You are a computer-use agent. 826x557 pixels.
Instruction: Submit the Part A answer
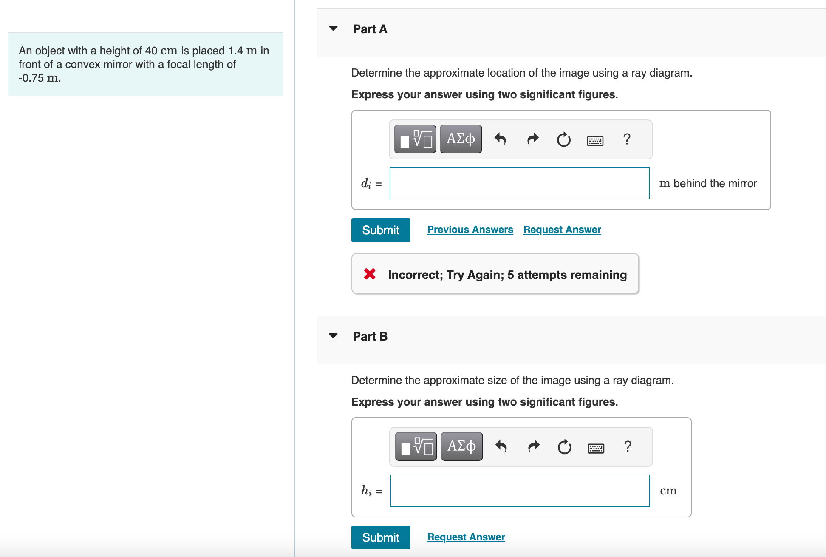point(381,230)
